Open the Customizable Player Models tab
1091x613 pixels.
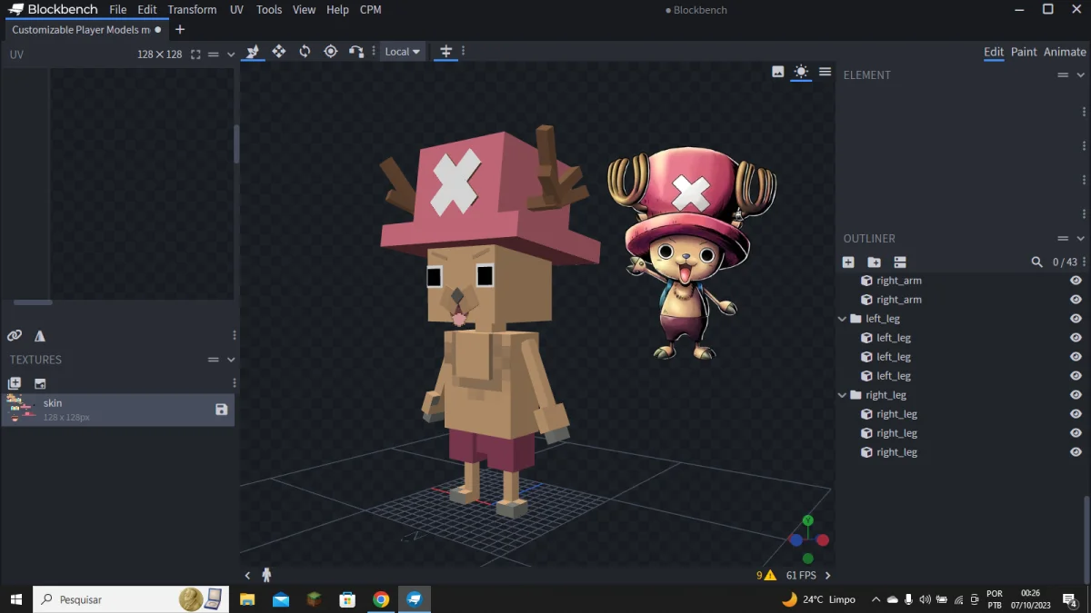click(85, 30)
